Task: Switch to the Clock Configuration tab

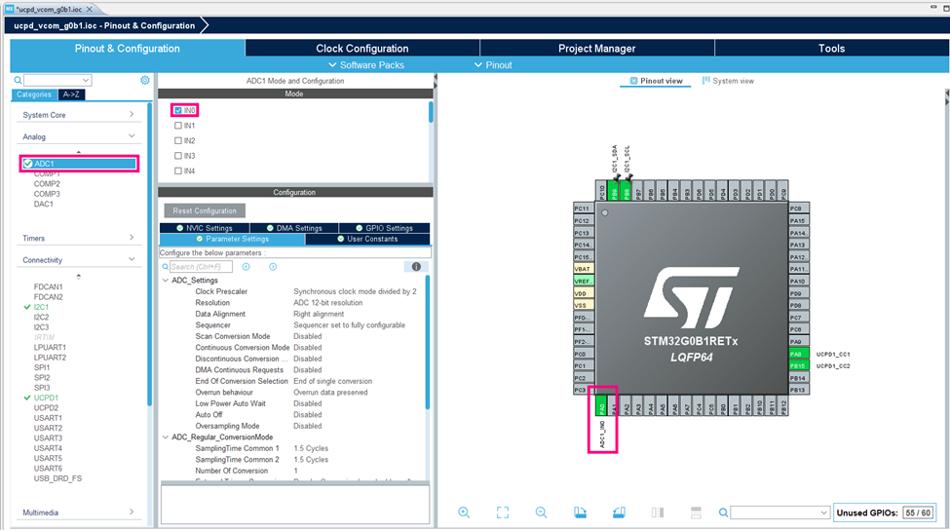Action: [x=362, y=49]
